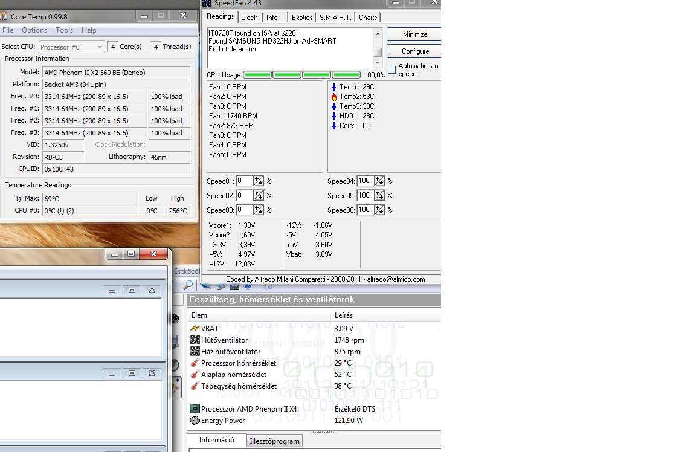Click the VBAT lightning bolt icon
Viewport: 696px width, 452px height.
(x=195, y=329)
